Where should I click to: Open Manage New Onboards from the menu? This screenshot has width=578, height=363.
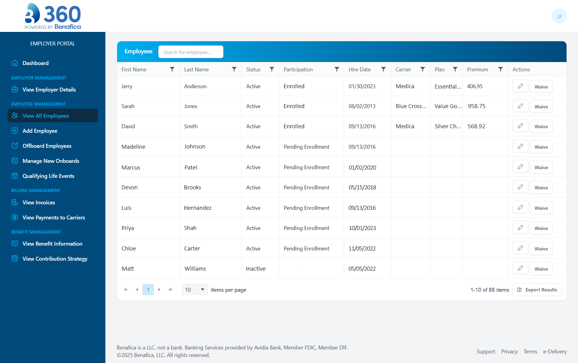coord(51,161)
